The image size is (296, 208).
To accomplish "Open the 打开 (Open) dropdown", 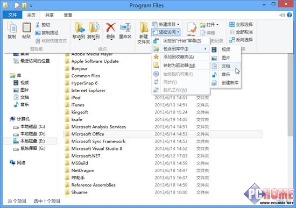I will coord(209,25).
